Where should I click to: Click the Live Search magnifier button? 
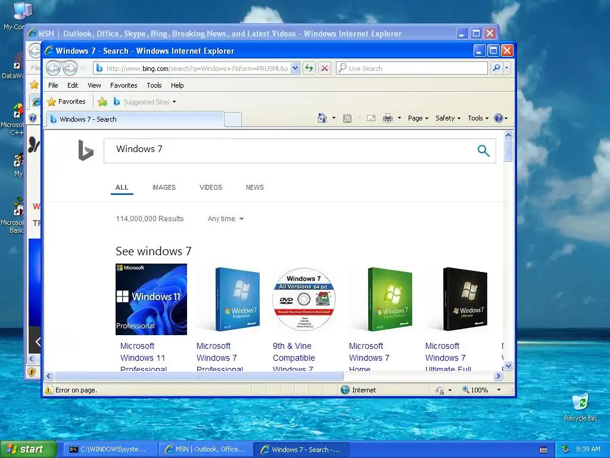496,68
